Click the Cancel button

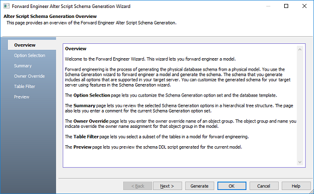[x=264, y=186]
